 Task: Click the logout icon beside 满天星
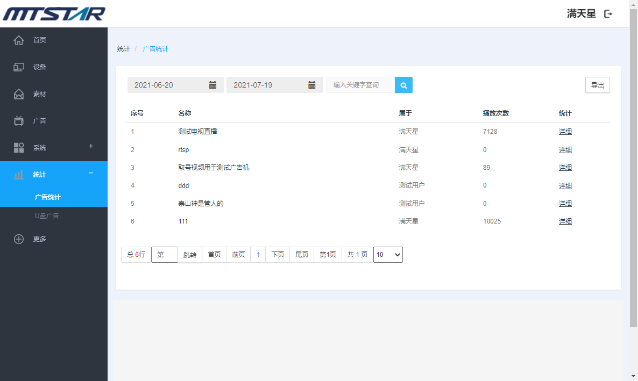tap(608, 14)
